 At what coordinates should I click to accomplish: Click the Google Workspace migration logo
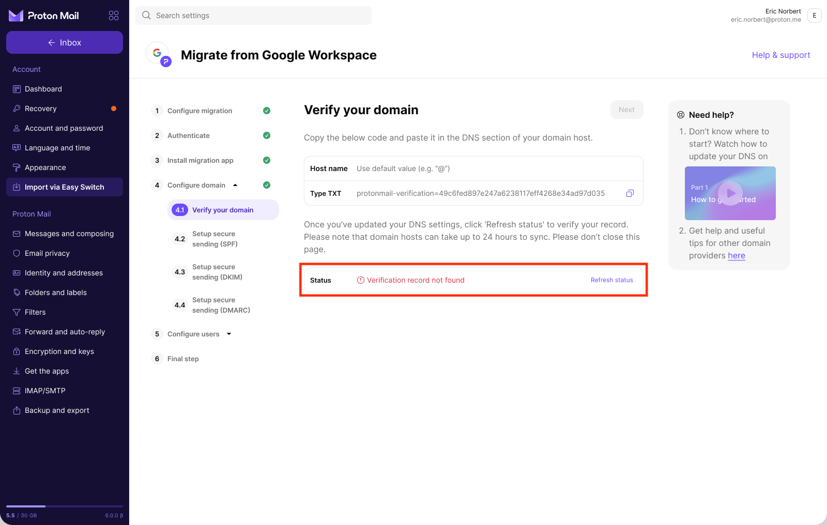click(159, 54)
